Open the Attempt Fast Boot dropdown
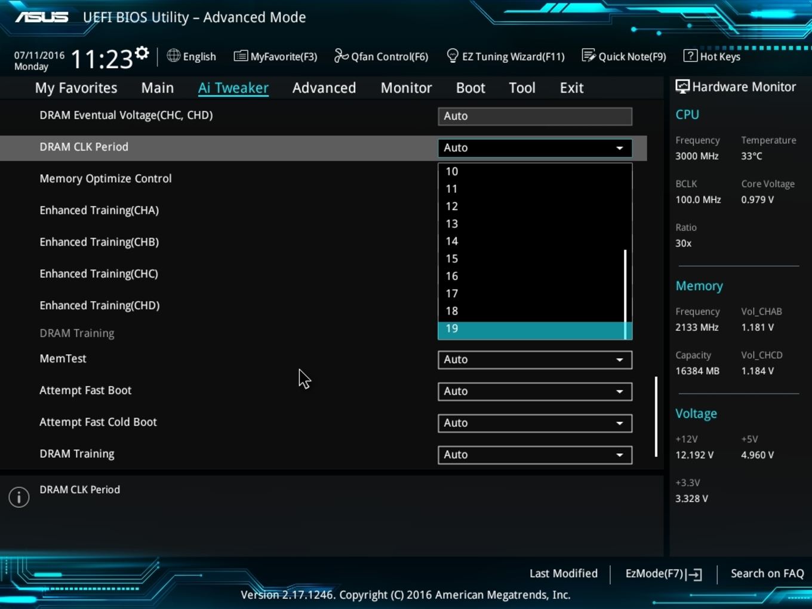The height and width of the screenshot is (609, 812). (535, 391)
